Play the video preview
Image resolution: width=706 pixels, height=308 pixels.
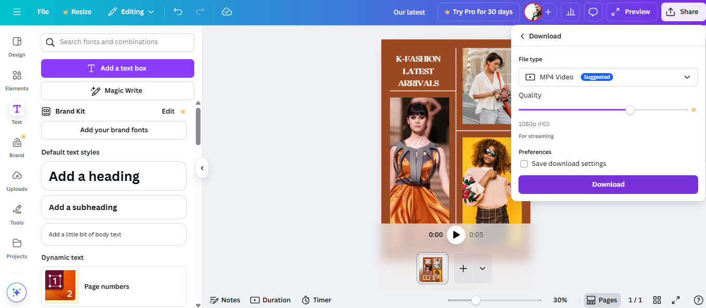(456, 235)
